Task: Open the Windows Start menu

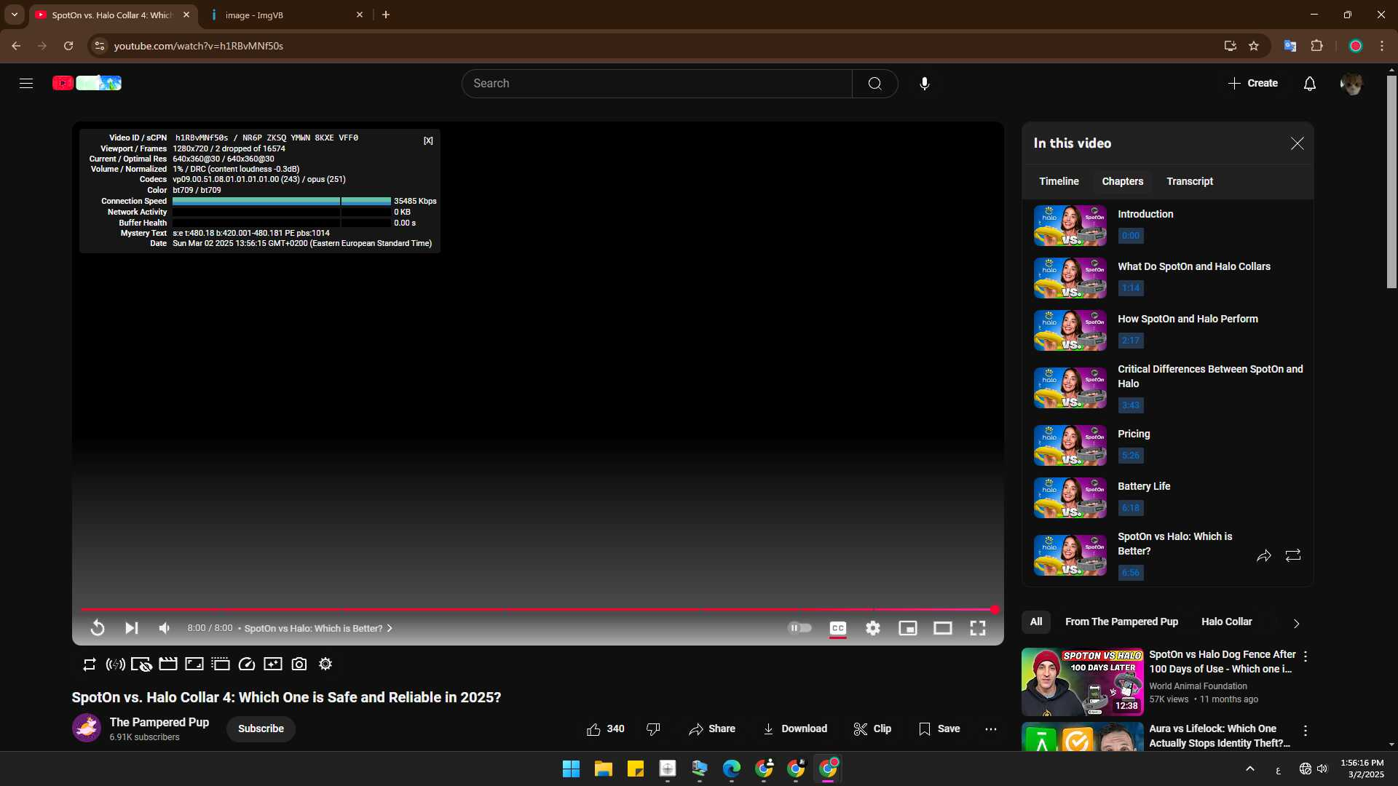Action: [x=571, y=769]
